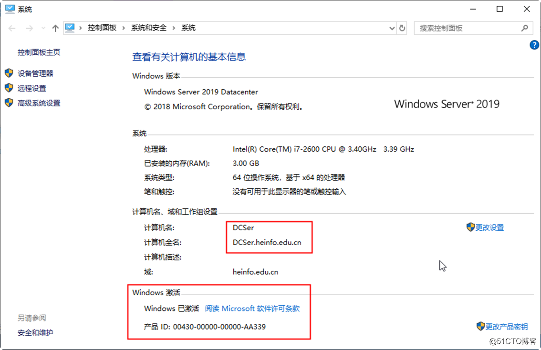The image size is (541, 350).
Task: Click shield icon beside 高级系统设置
Action: (9, 103)
